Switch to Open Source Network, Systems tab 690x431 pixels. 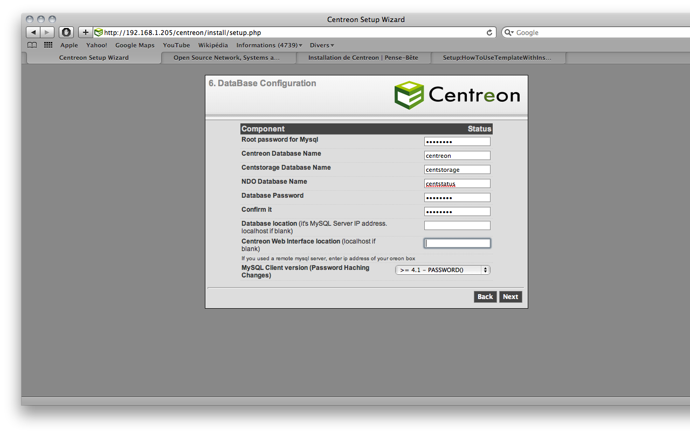229,58
